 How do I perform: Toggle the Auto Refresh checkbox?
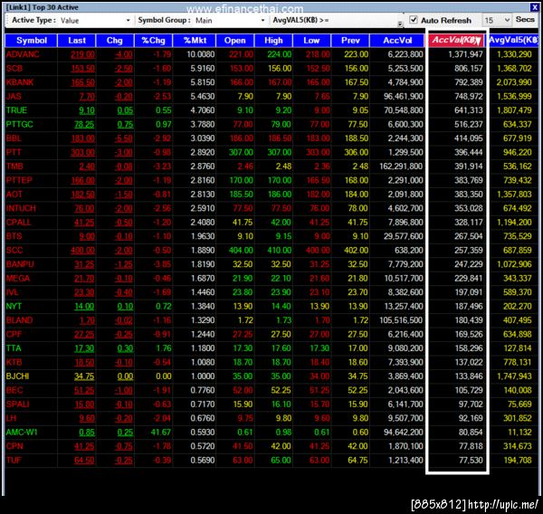pyautogui.click(x=414, y=20)
